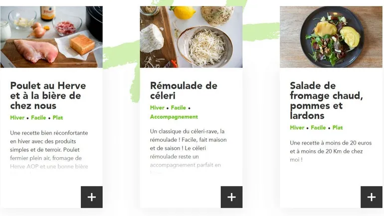Screen dimensions: 384x216
Task: Select the Salade de fromage chaud, pommes et lardons title
Action: tap(326, 100)
